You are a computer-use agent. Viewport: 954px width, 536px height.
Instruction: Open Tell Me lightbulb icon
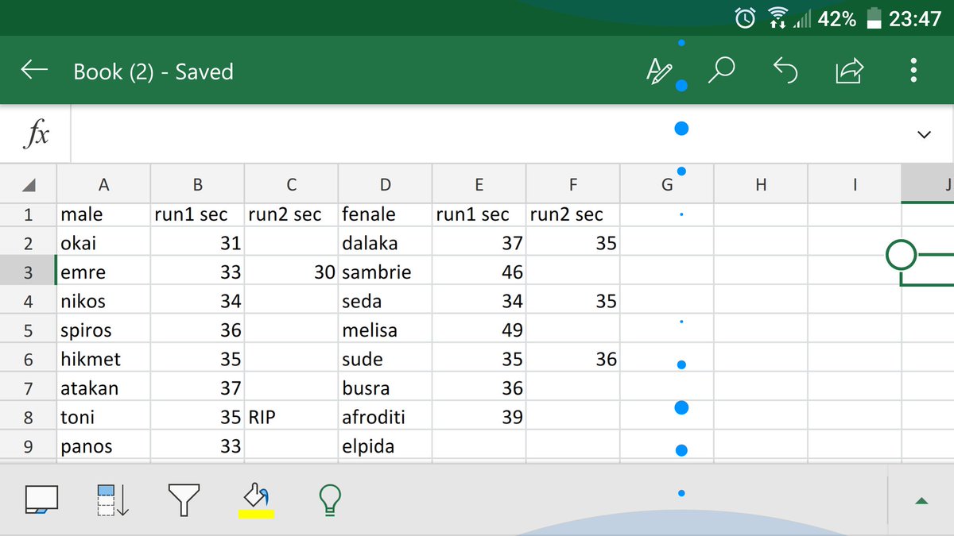coord(329,500)
